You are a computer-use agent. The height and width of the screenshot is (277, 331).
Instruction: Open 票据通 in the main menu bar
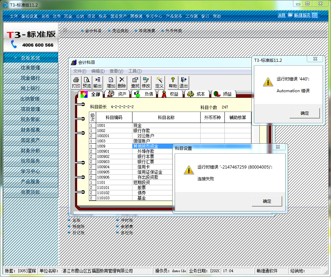pyautogui.click(x=136, y=16)
